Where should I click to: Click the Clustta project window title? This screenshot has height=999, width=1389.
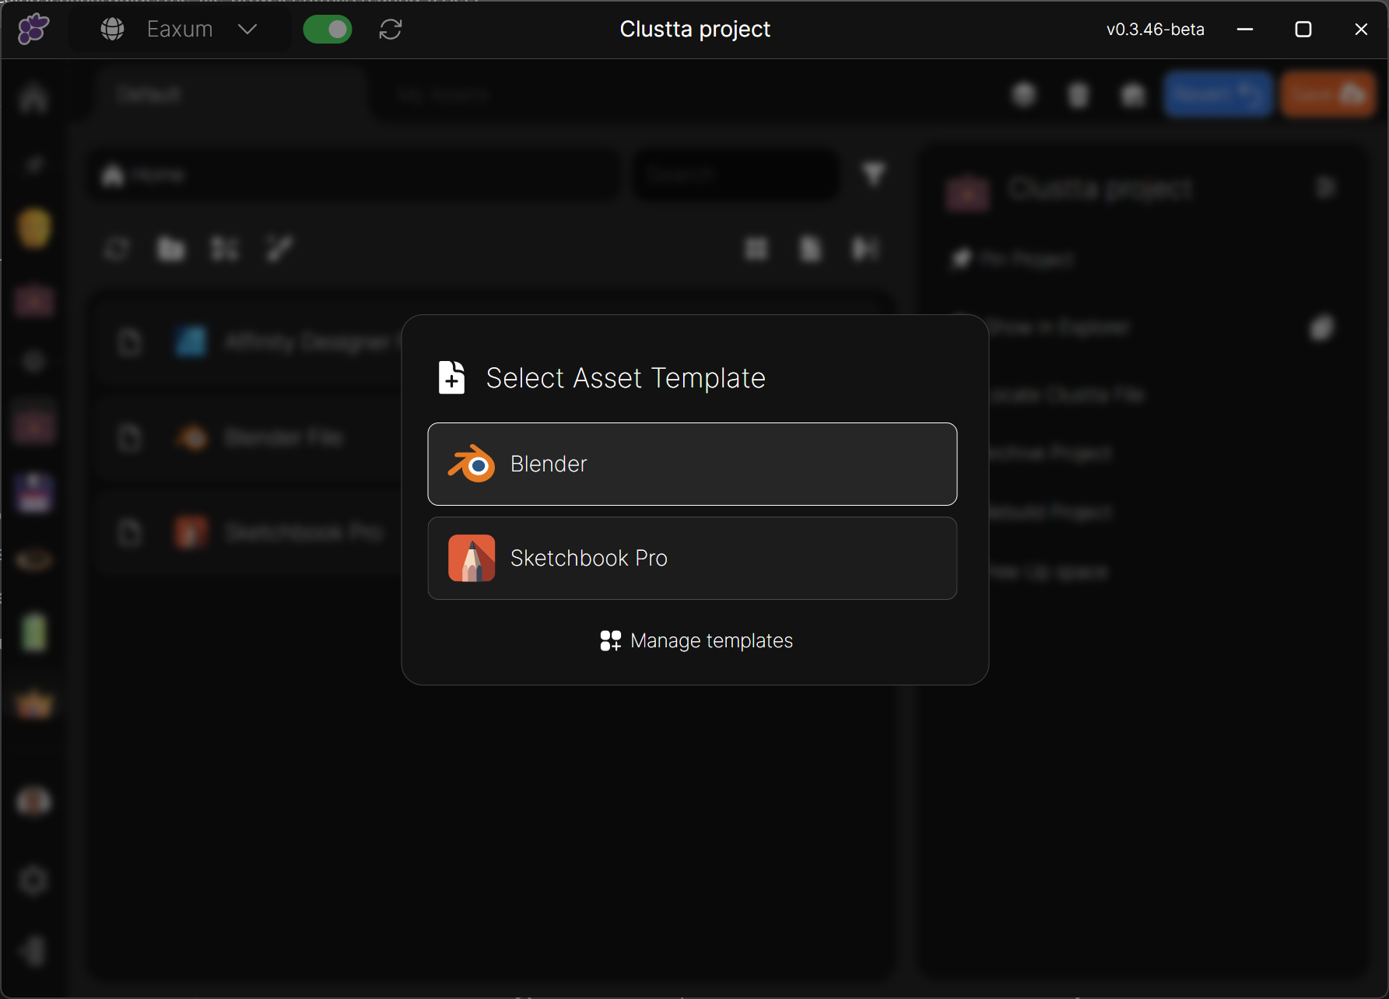tap(695, 29)
